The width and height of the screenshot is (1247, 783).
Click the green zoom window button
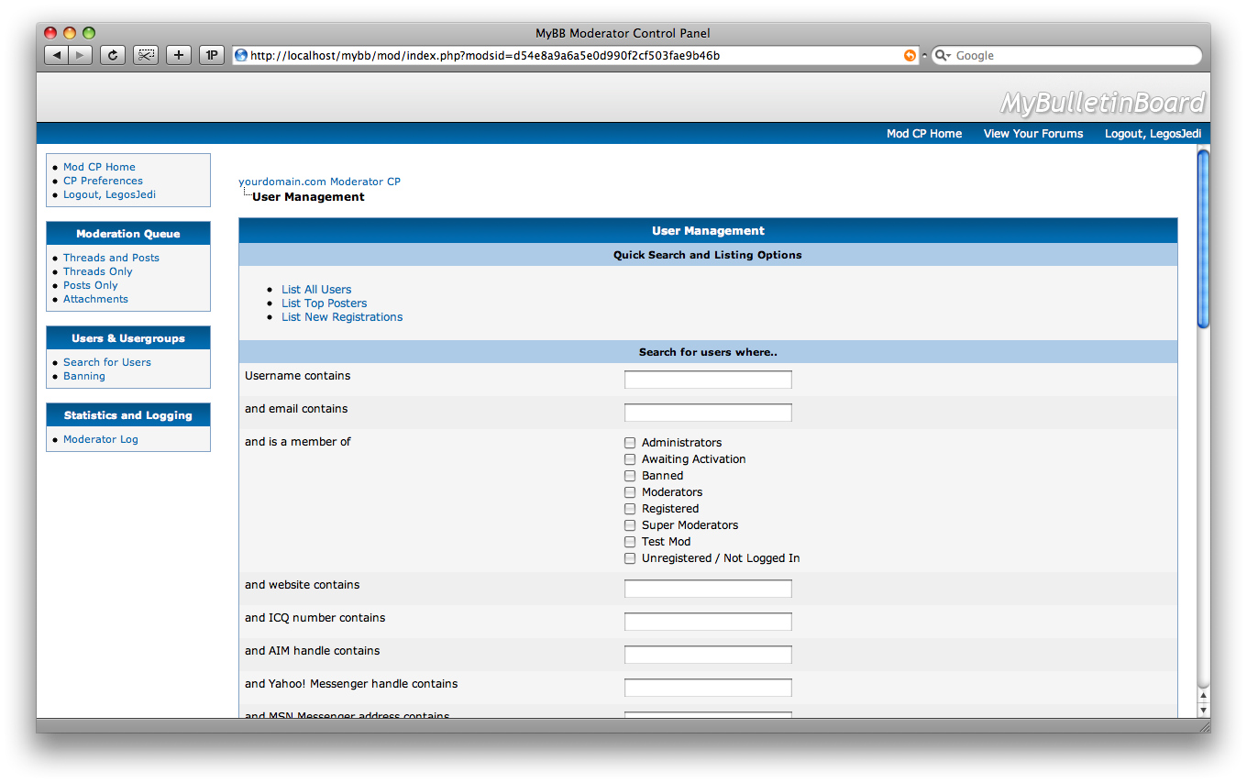89,33
